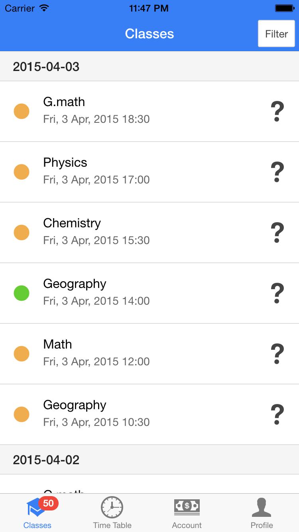This screenshot has height=532, width=299.
Task: Tap the question mark beside Math
Action: [x=277, y=354]
